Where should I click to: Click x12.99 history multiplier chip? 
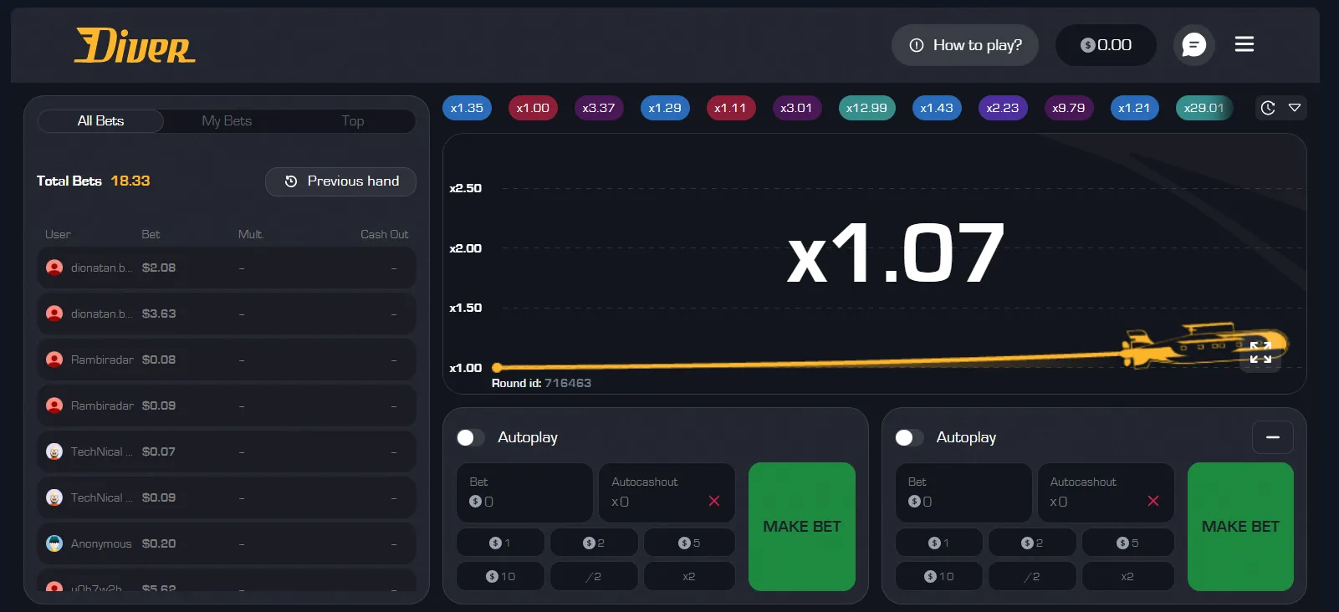click(866, 108)
